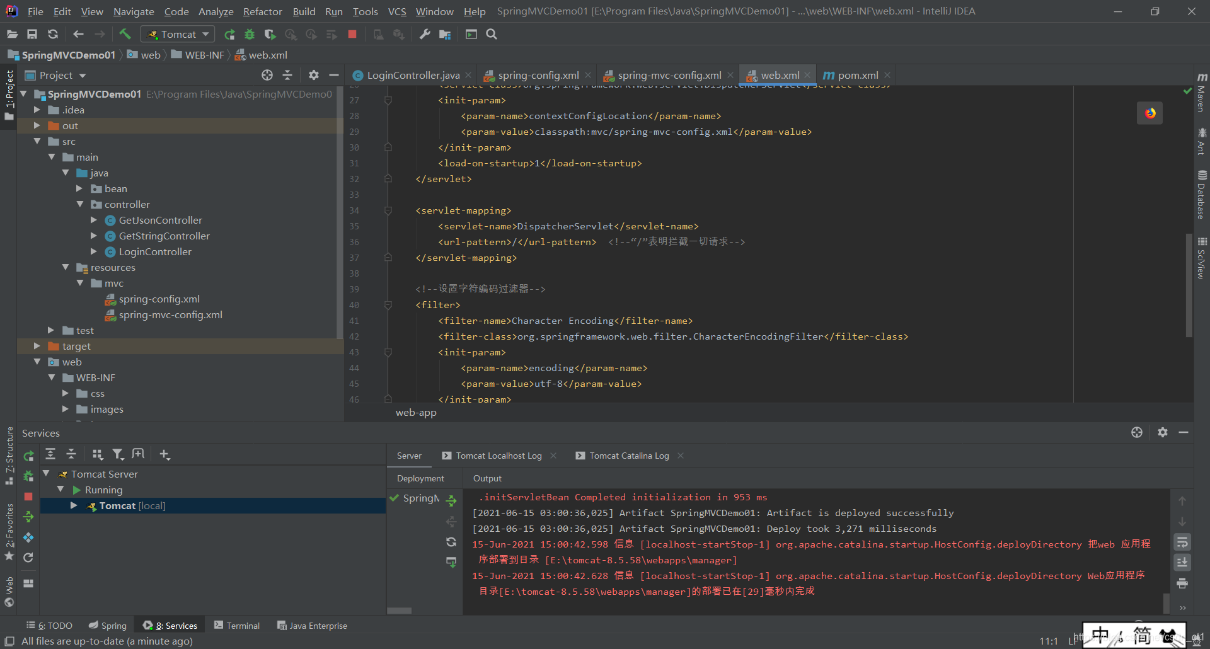Click the Rerun Tomcat icon in the main toolbar

[x=229, y=34]
